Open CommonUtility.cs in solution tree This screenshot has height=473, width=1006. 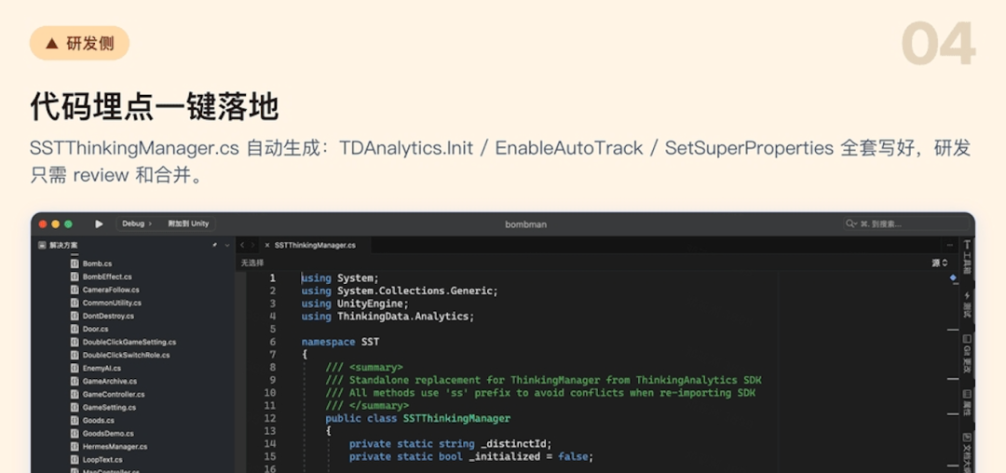tap(113, 303)
